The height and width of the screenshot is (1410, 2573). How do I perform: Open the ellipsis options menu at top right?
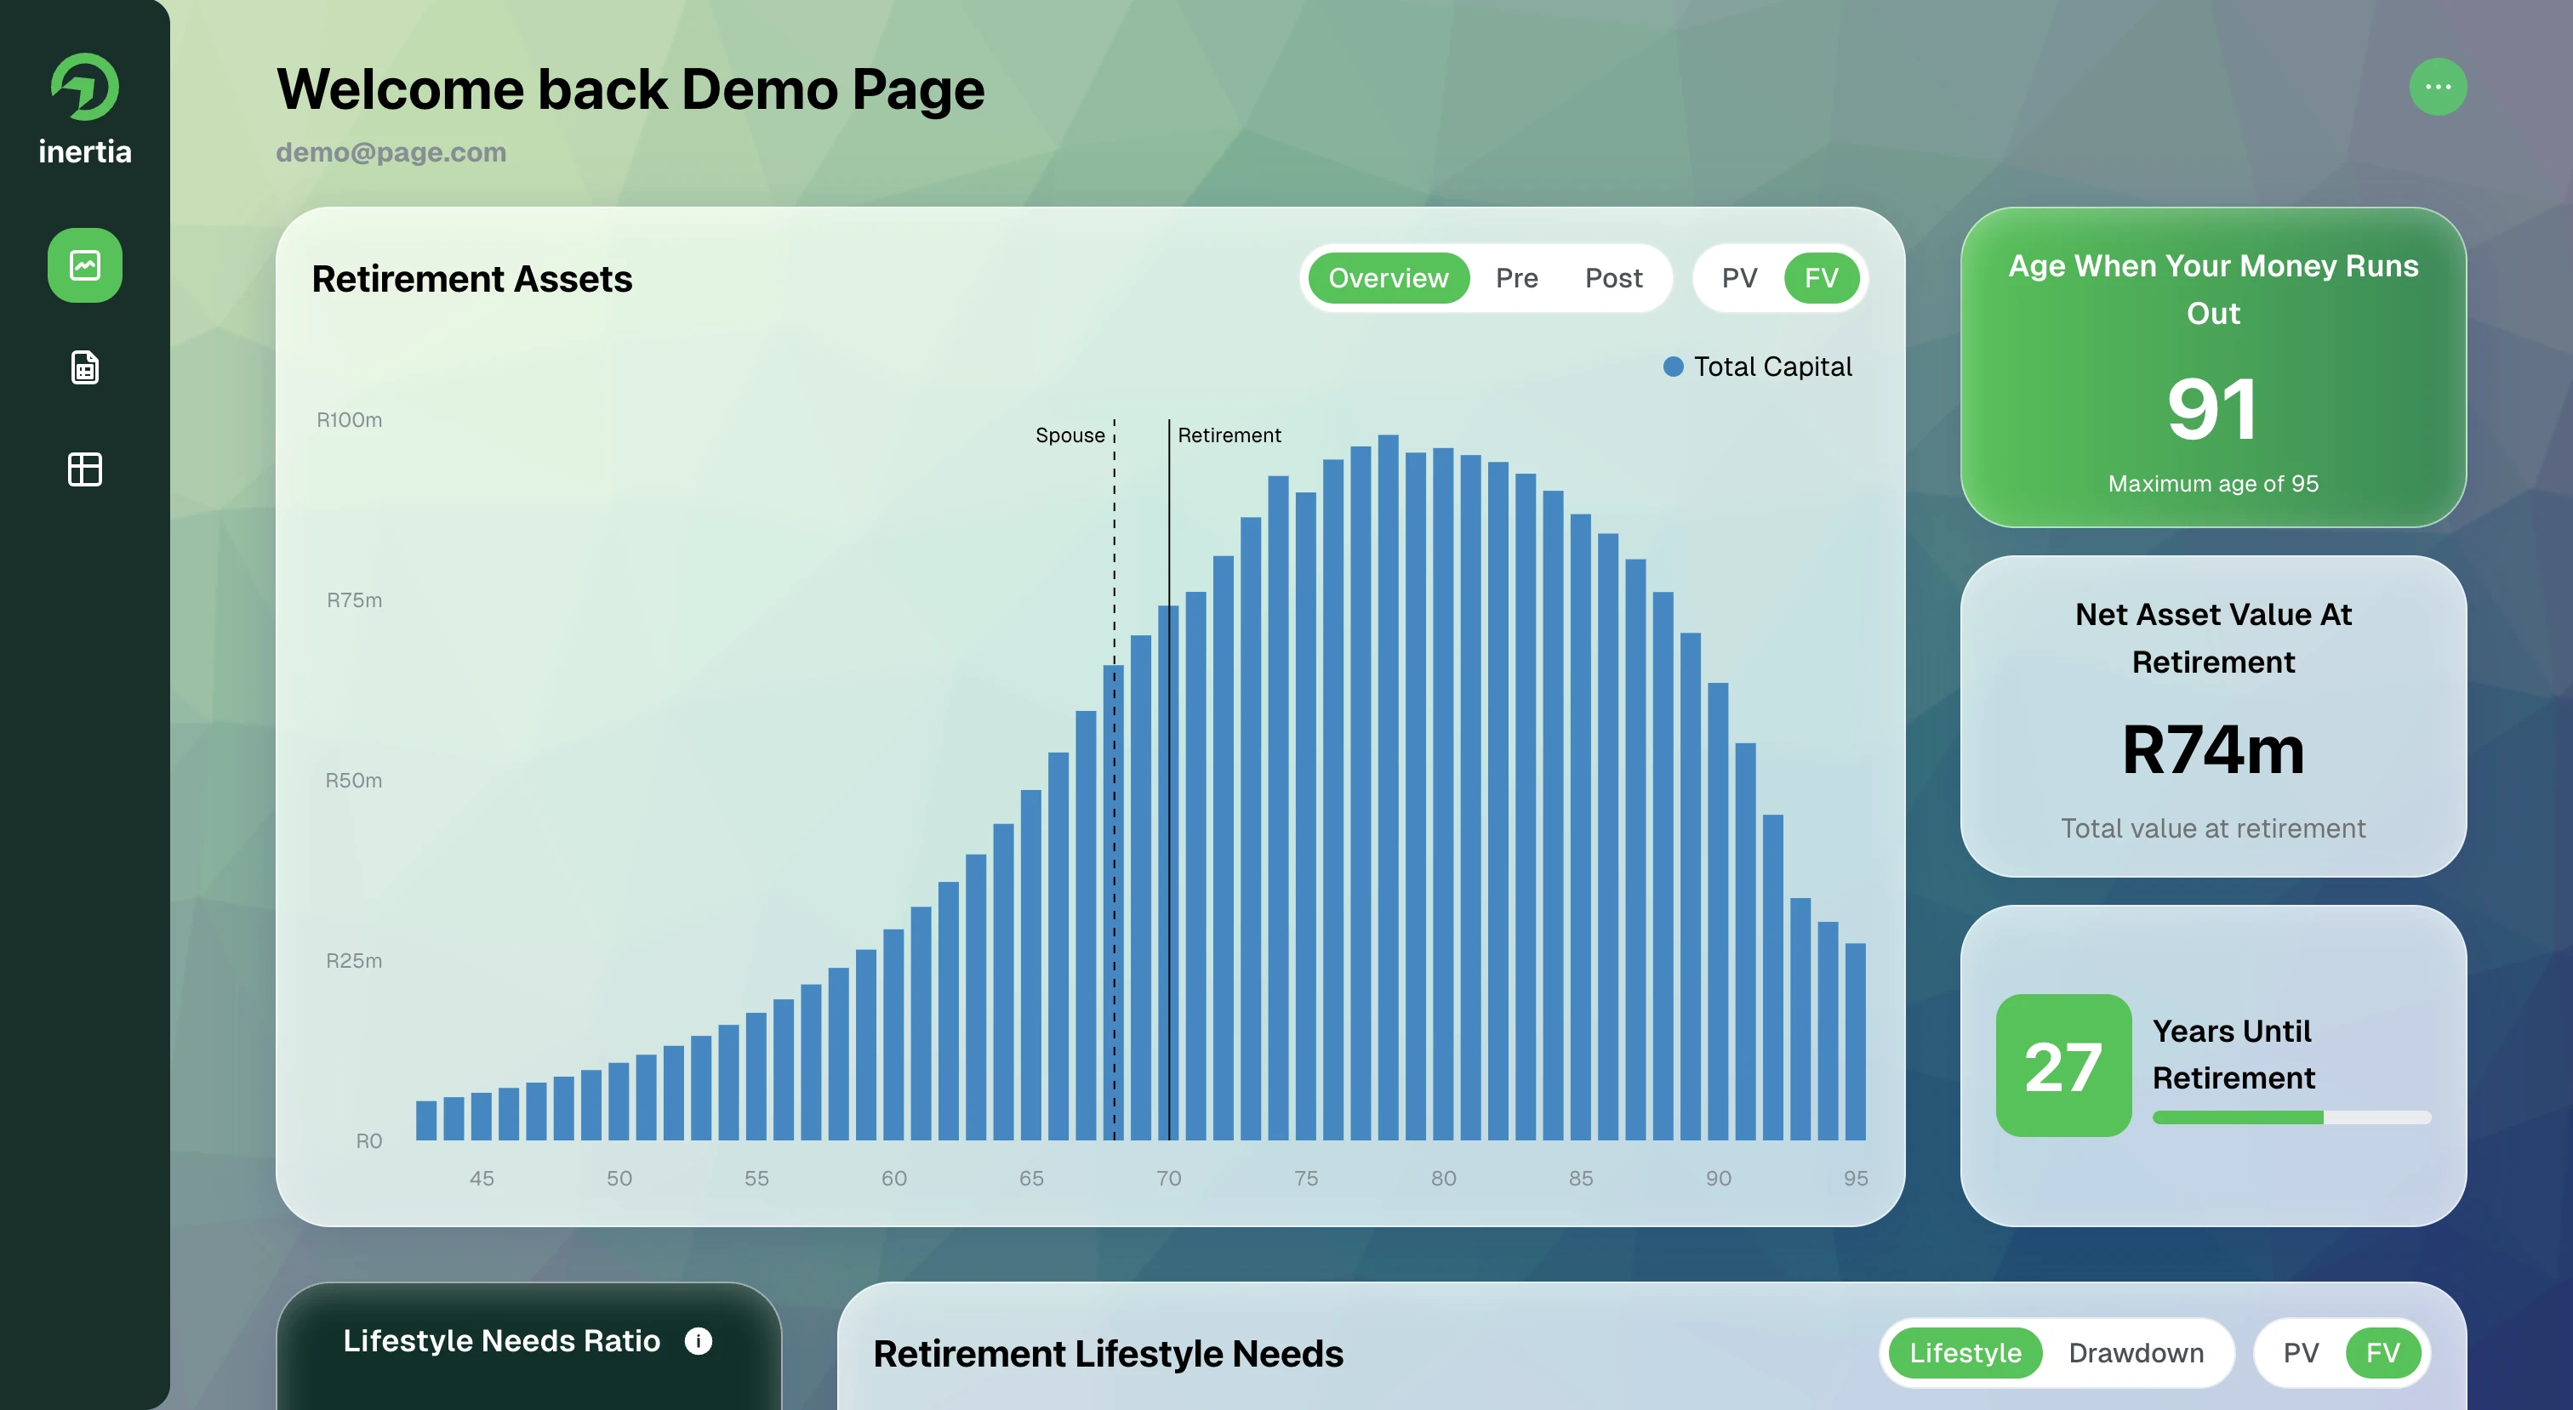2437,88
